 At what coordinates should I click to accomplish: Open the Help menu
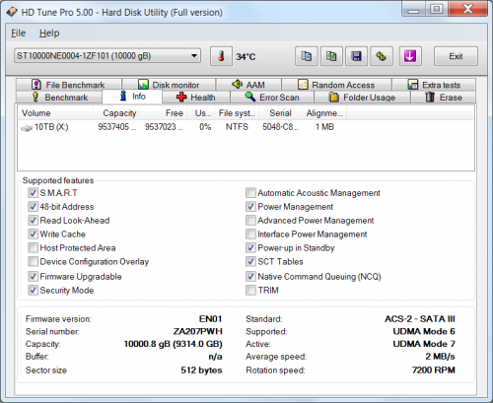click(49, 34)
